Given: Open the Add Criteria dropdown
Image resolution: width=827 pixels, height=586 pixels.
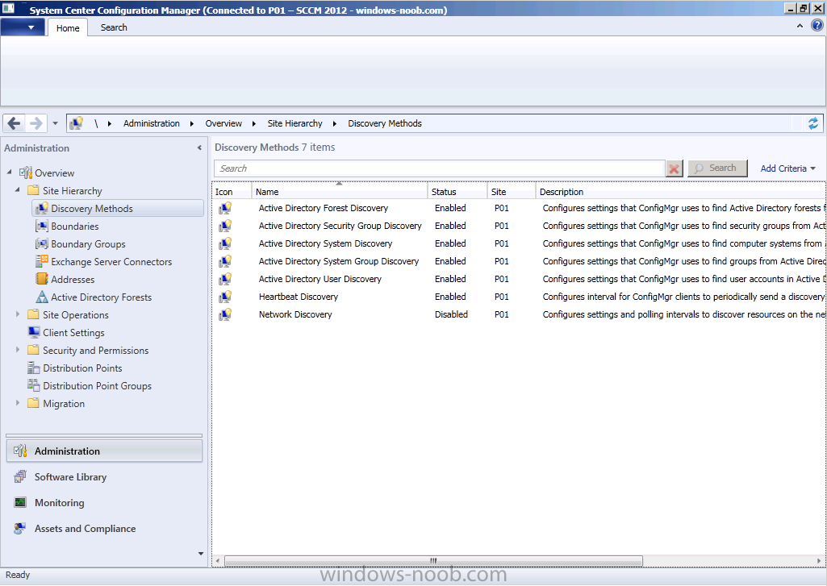Looking at the screenshot, I should (x=787, y=168).
